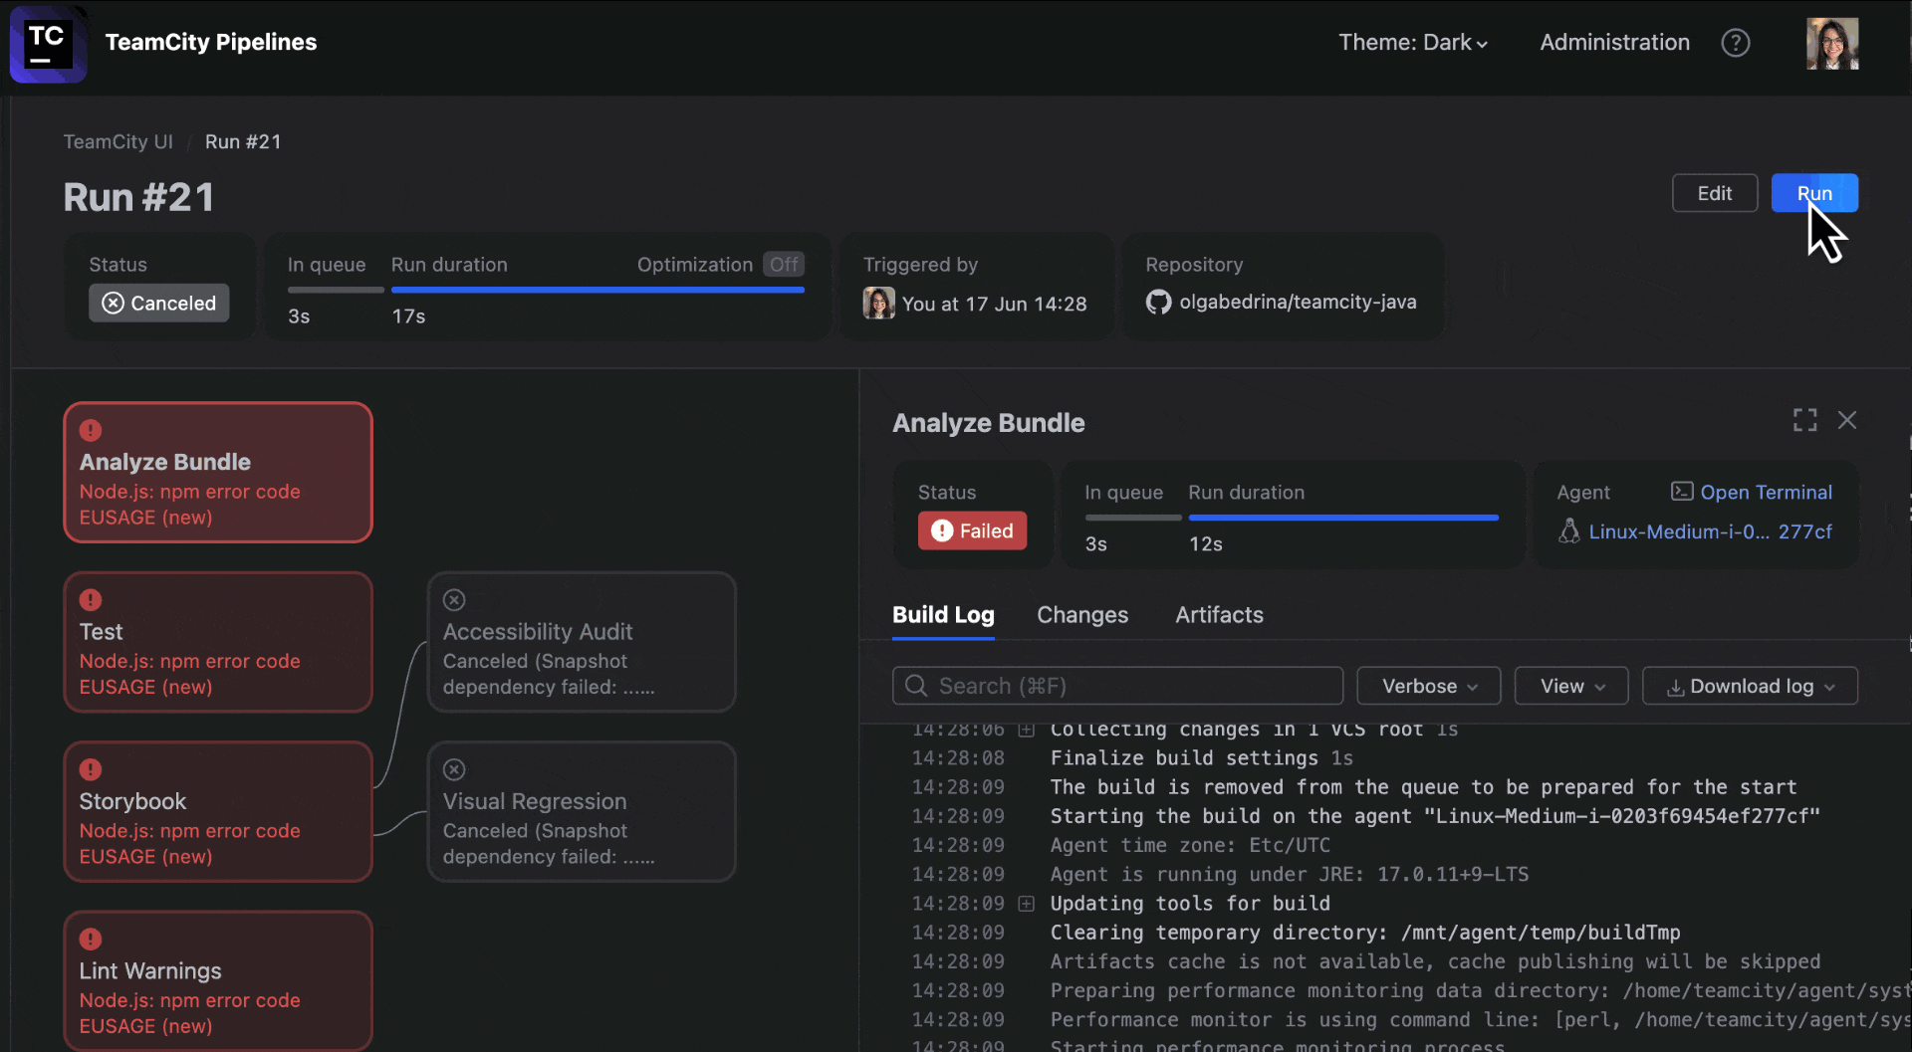Open the Linux-Medium agent link

1710,531
